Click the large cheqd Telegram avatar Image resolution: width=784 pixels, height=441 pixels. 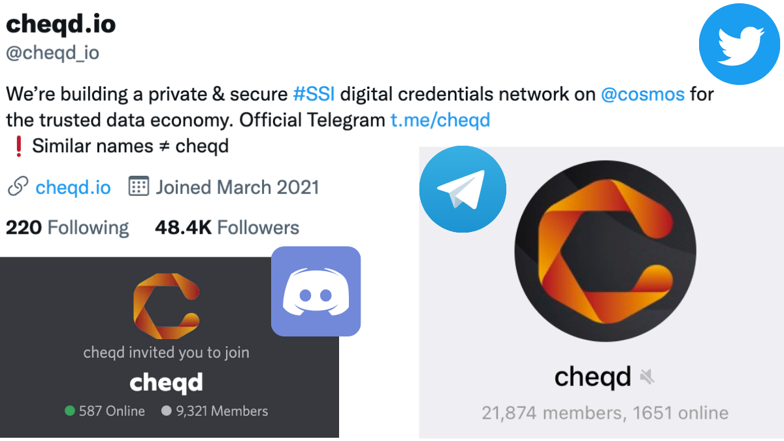(x=605, y=252)
